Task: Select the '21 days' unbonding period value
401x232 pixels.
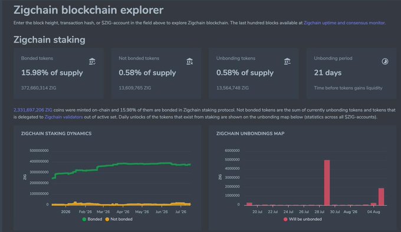Action: pyautogui.click(x=328, y=73)
